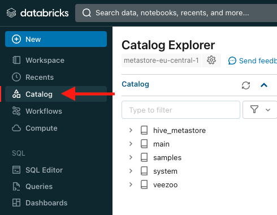Select system in the catalog tree

(x=165, y=171)
